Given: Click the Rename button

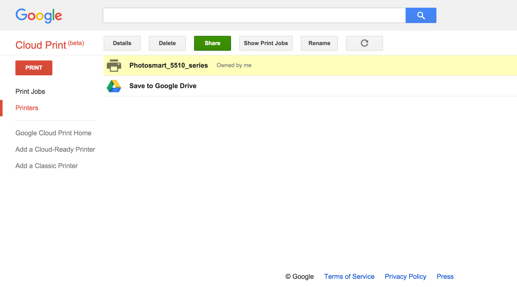Looking at the screenshot, I should [319, 43].
